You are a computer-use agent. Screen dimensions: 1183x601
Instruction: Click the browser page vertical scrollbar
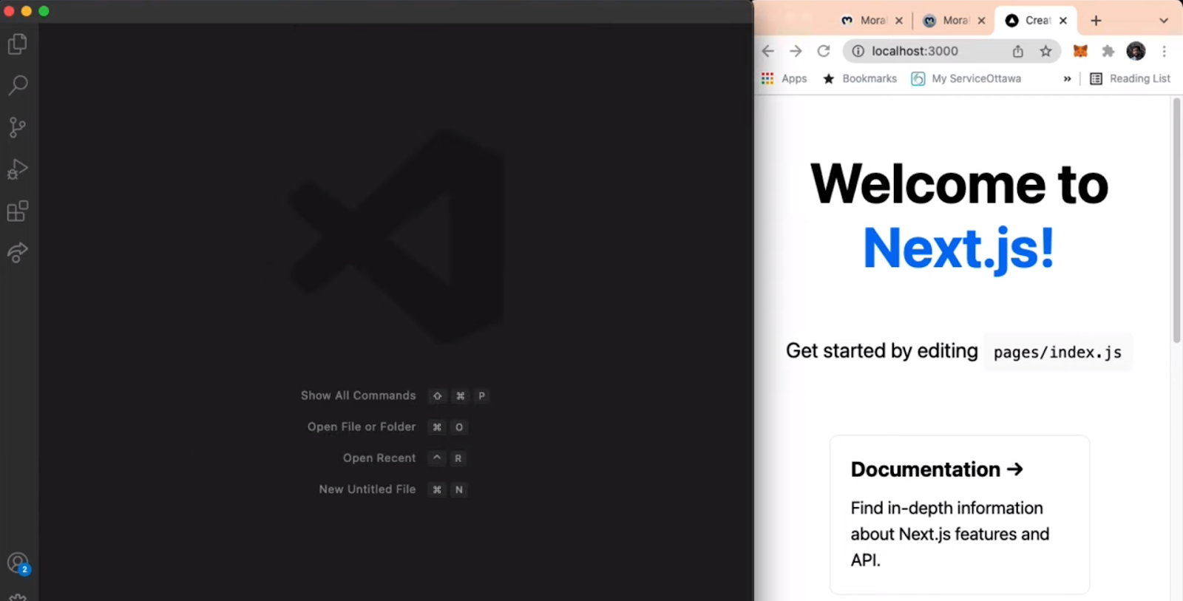[1176, 220]
